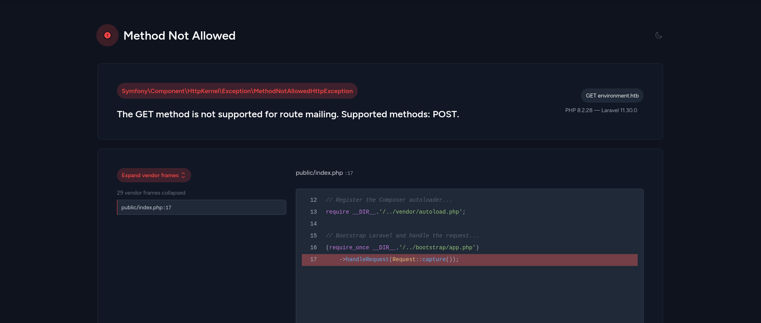Click line number 17 in highlighted row
The image size is (761, 323).
click(x=313, y=260)
